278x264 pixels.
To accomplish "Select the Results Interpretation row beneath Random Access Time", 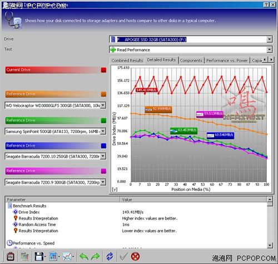I will coord(38,231).
